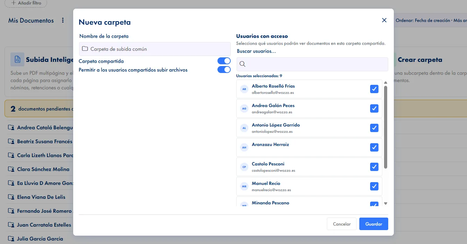The height and width of the screenshot is (244, 467).
Task: Click folder icon beside Clara Sánchez Molina
Action: [11, 169]
